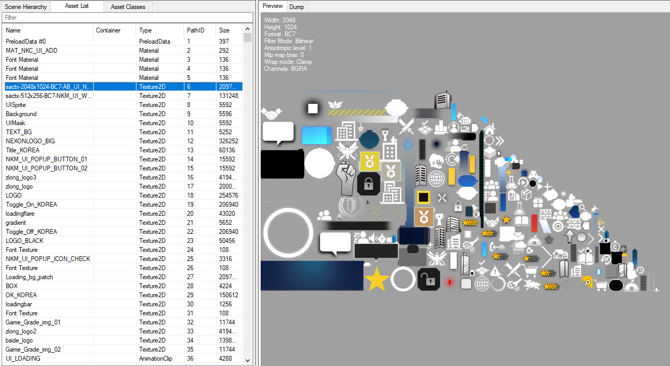Image resolution: width=670 pixels, height=366 pixels.
Task: Sort assets by Type column header
Action: click(160, 30)
